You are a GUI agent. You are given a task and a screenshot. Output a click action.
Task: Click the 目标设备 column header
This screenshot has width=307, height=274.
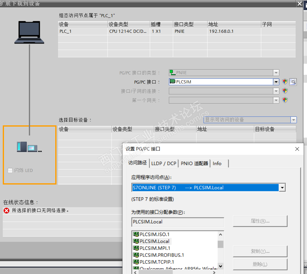click(275, 129)
